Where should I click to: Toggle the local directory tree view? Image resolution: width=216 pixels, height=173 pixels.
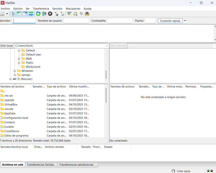click(19, 14)
